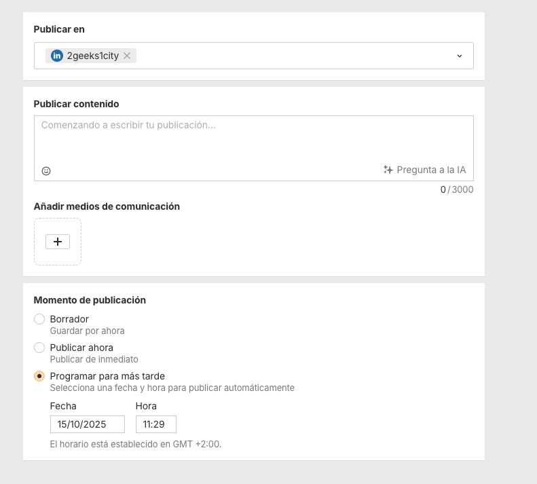Click the Borrador option label
The image size is (537, 484).
click(69, 319)
